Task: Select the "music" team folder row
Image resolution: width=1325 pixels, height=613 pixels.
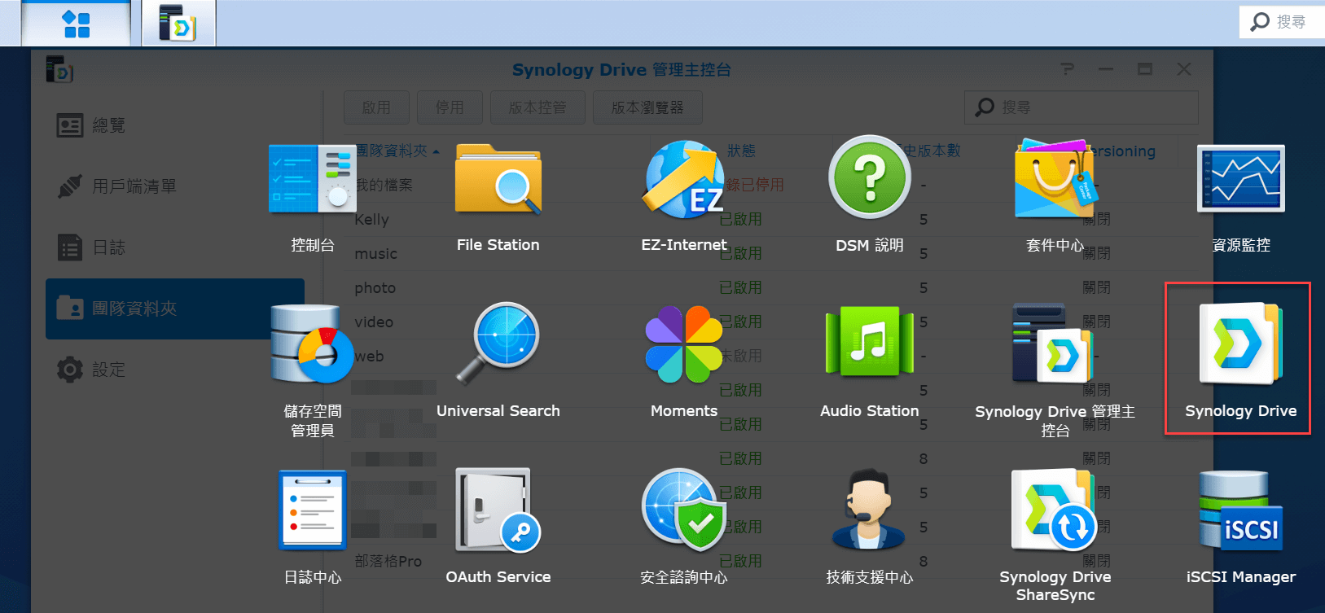Action: point(770,254)
